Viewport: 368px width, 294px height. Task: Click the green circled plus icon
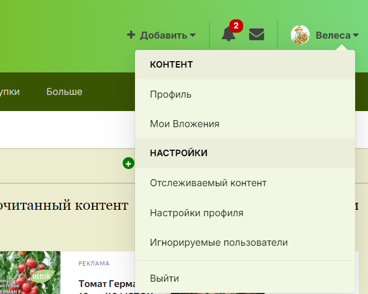[128, 163]
